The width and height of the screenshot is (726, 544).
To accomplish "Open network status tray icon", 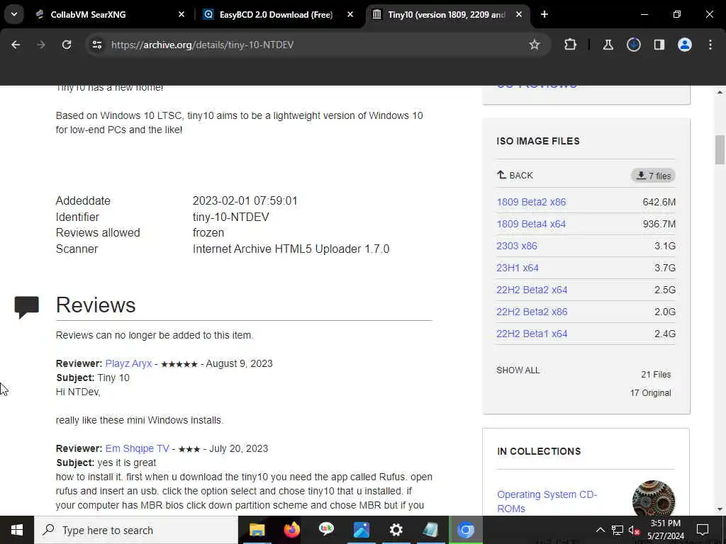I will pyautogui.click(x=618, y=530).
